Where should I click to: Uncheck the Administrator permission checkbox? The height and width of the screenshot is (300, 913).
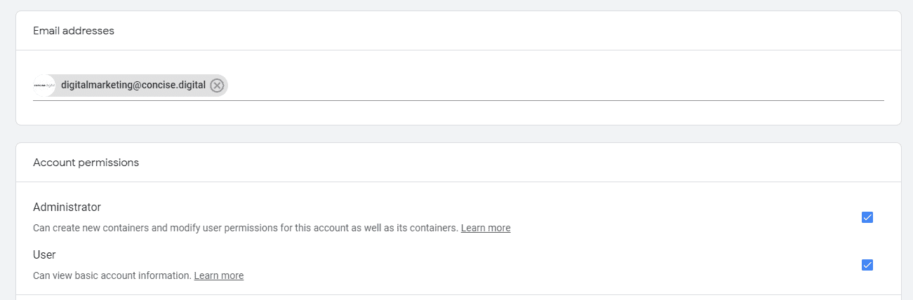pos(867,217)
